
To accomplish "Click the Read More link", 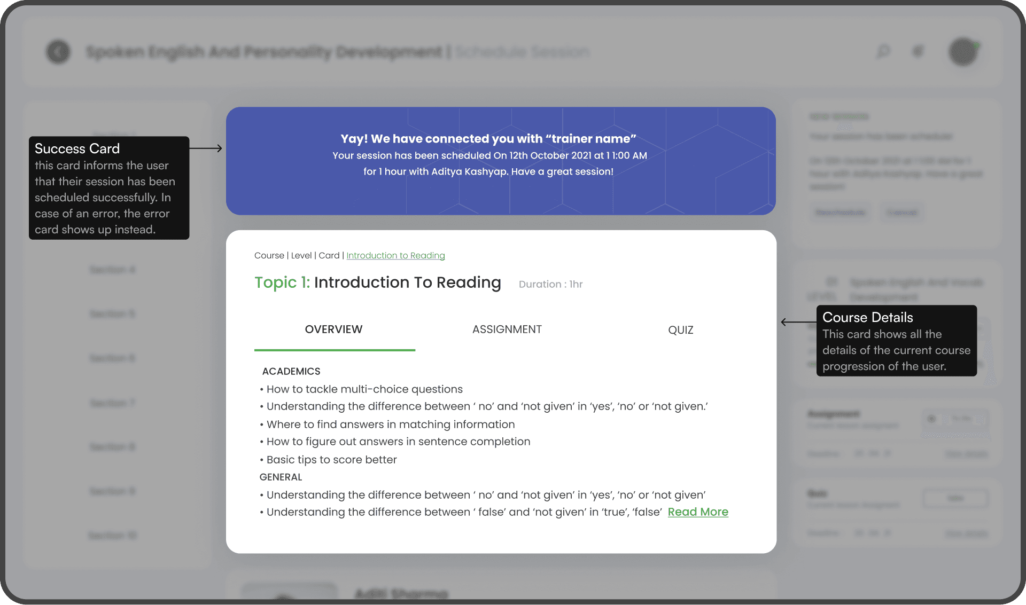I will click(697, 512).
